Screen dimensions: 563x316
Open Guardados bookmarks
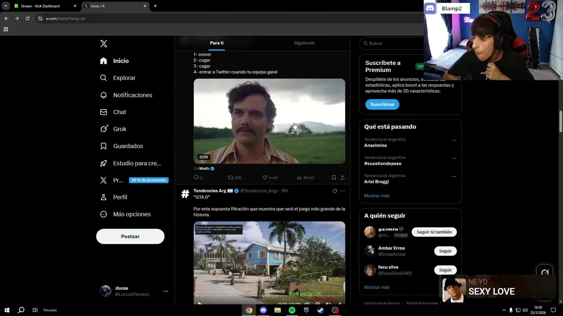[x=121, y=146]
